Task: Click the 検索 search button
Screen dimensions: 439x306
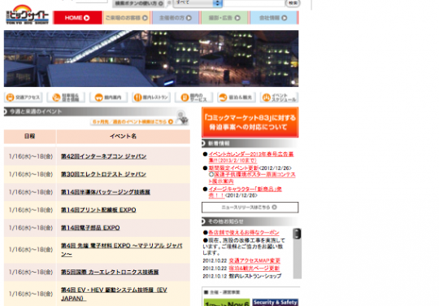Action: click(x=293, y=3)
